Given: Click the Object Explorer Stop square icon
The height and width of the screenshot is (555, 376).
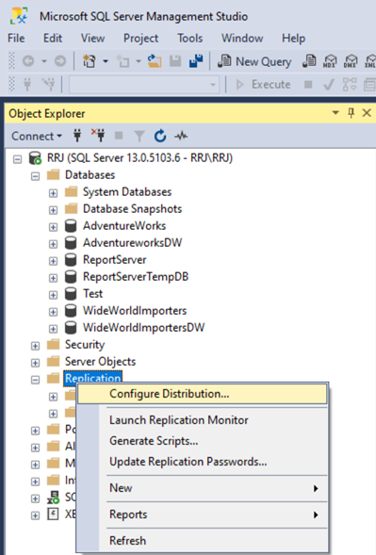Looking at the screenshot, I should 119,136.
